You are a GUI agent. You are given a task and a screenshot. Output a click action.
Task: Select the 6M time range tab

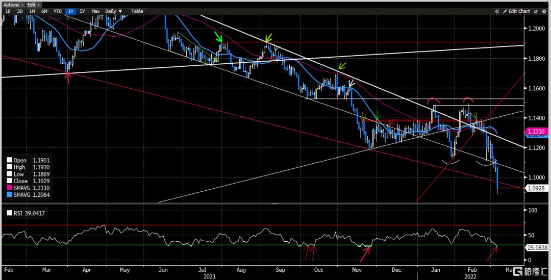coord(44,11)
